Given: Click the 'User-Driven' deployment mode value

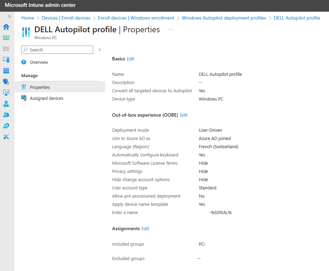Looking at the screenshot, I should (210, 130).
